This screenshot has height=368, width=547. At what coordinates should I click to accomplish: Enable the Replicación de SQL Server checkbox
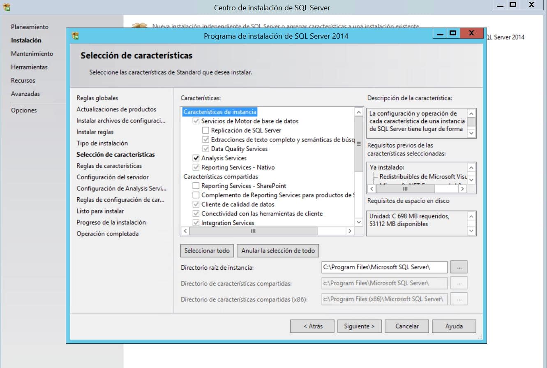pyautogui.click(x=206, y=130)
